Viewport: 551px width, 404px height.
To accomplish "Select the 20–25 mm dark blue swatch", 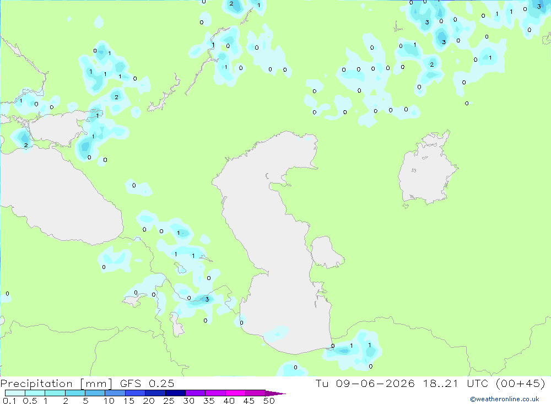I will tap(155, 393).
